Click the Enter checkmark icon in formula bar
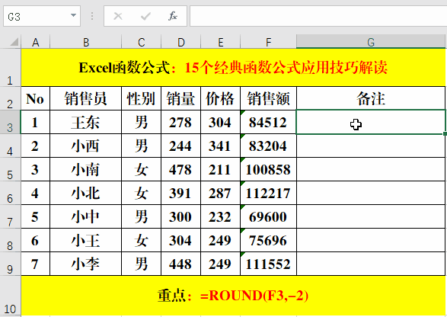 145,16
